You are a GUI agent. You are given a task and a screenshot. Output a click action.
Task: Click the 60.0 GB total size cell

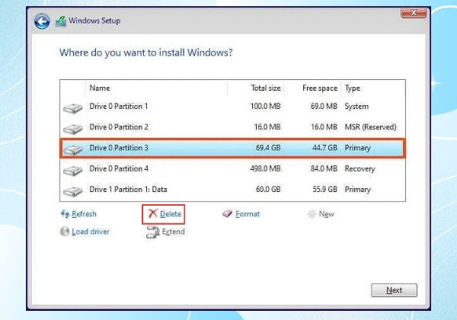click(x=268, y=190)
